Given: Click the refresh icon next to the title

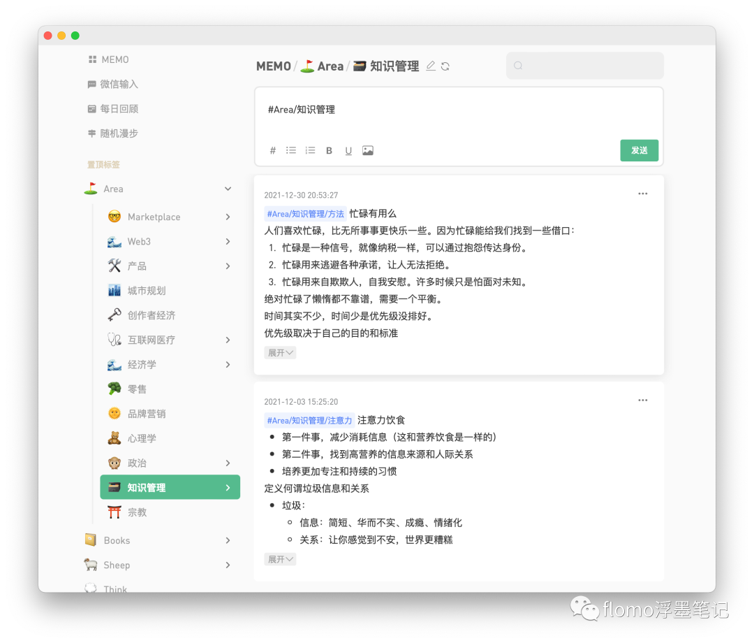Looking at the screenshot, I should (445, 66).
